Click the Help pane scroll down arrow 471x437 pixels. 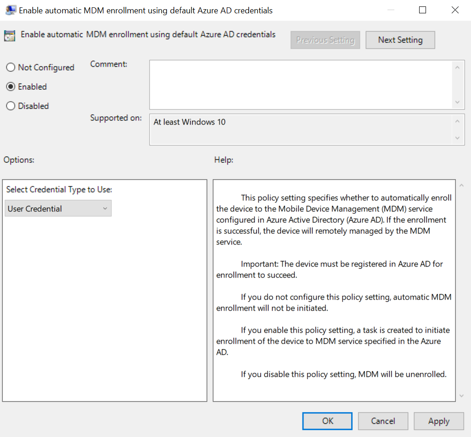pos(461,396)
